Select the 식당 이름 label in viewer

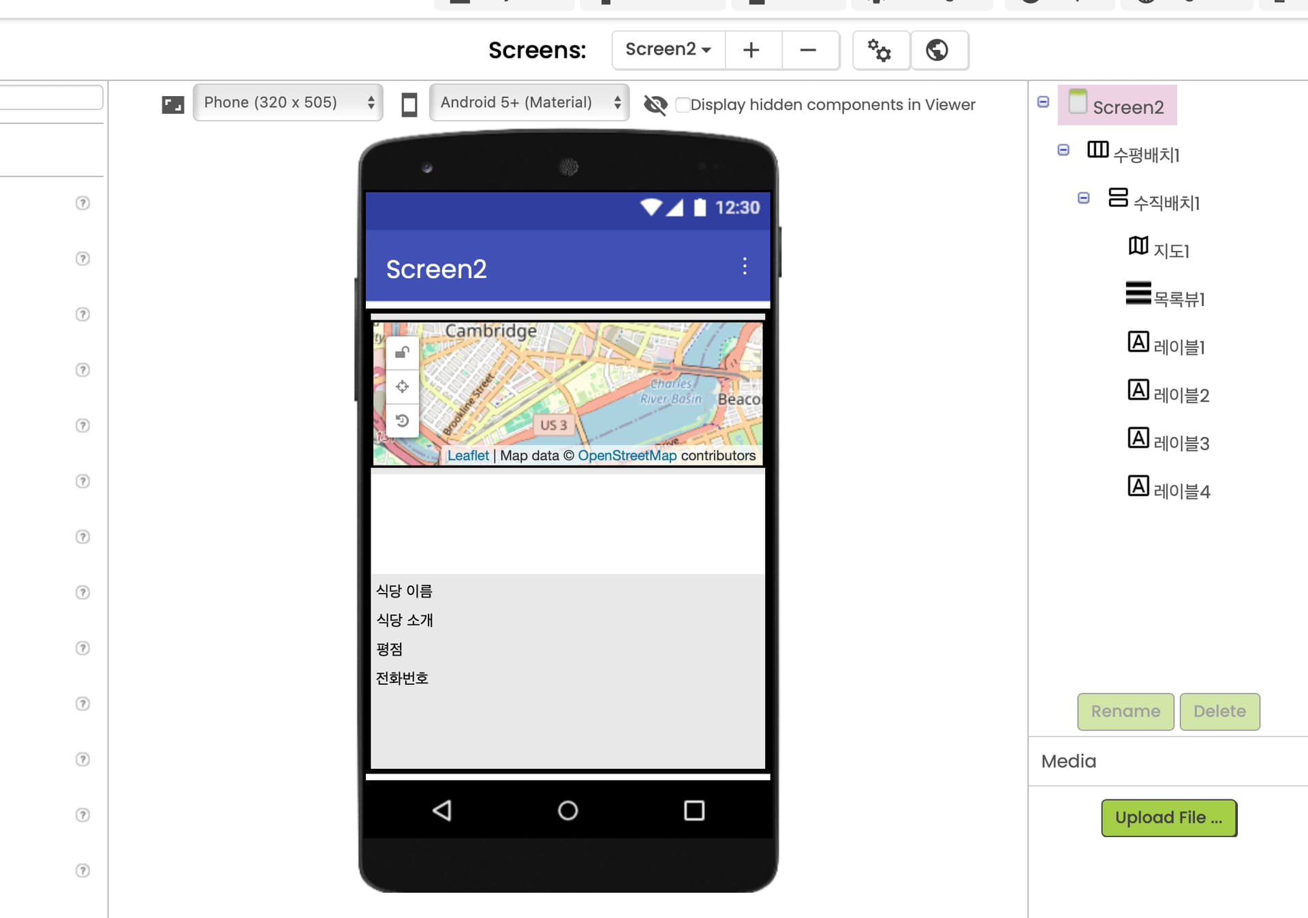coord(404,591)
